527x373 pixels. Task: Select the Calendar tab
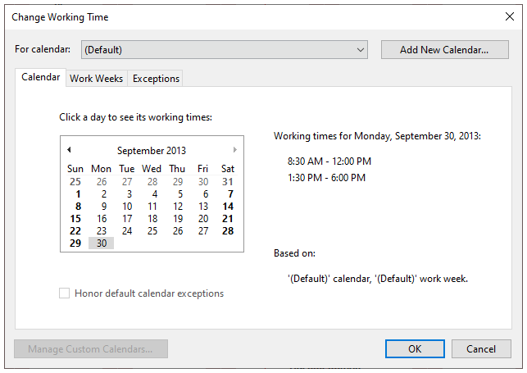(x=40, y=78)
